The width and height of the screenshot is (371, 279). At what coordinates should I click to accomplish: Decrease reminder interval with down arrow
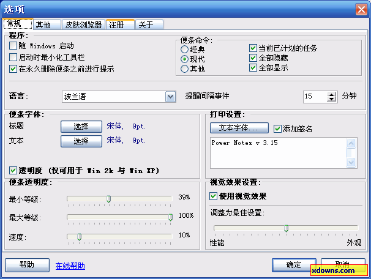coord(332,99)
